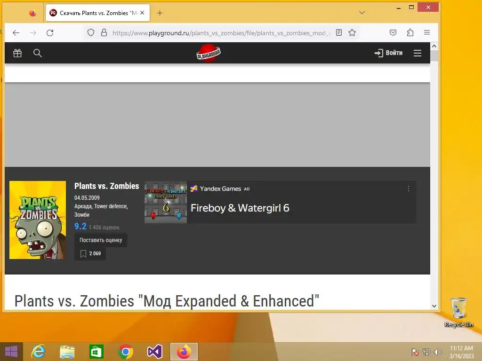Image resolution: width=482 pixels, height=361 pixels.
Task: Click the 9.2 rating score
Action: 80,227
